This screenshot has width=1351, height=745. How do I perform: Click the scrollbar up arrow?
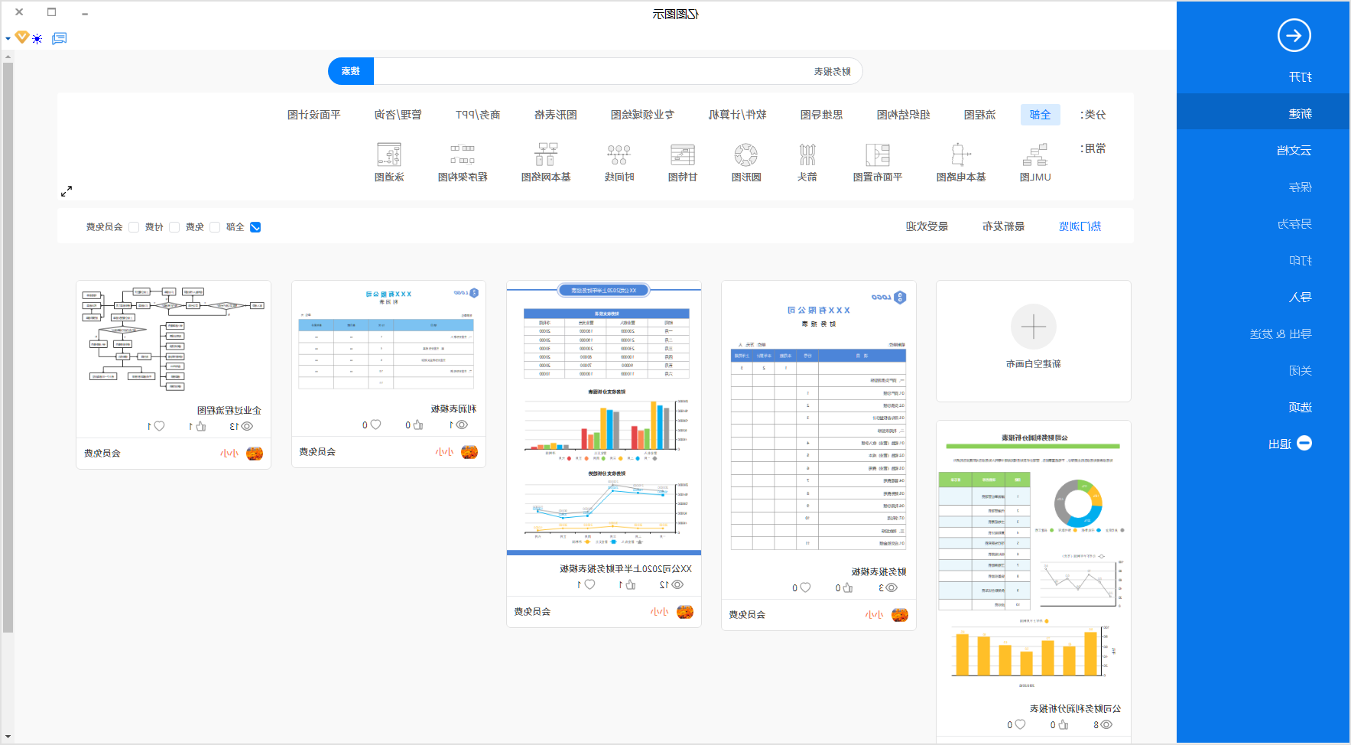8,56
